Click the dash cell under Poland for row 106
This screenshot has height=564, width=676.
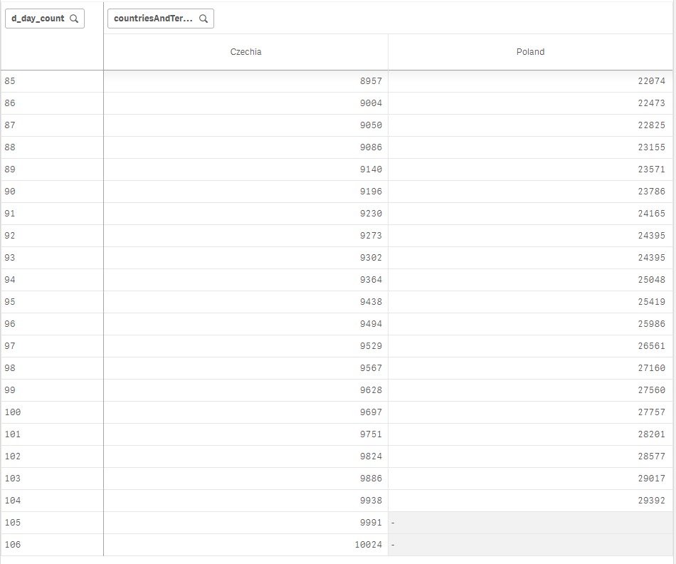click(x=393, y=545)
